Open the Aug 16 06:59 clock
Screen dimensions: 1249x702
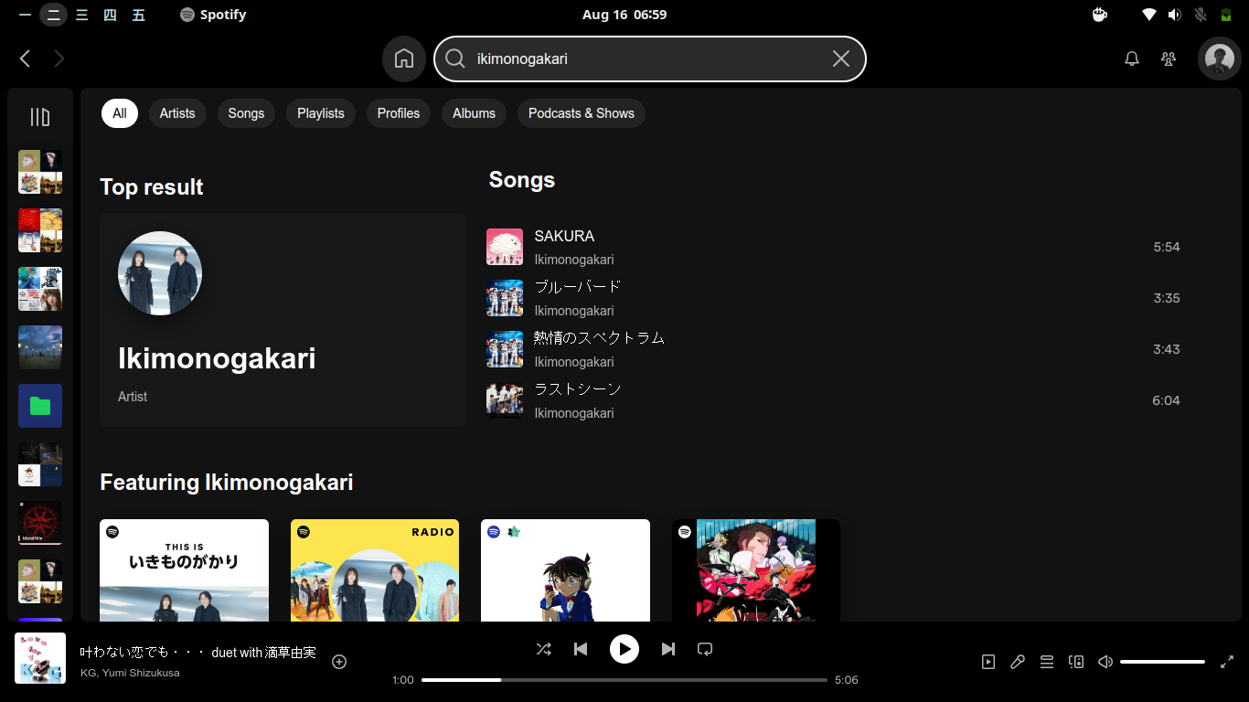pos(624,15)
